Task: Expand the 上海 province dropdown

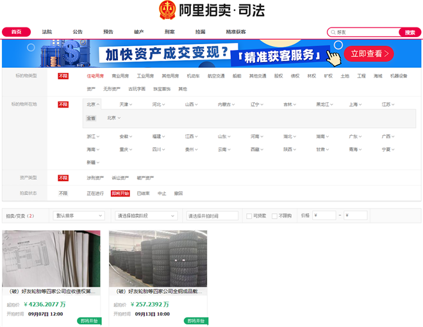Action: (355, 104)
